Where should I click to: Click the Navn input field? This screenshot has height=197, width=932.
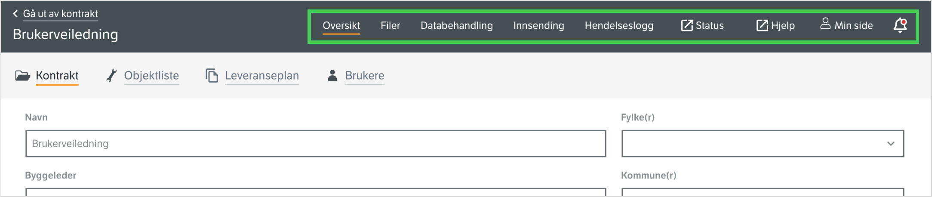coord(315,144)
